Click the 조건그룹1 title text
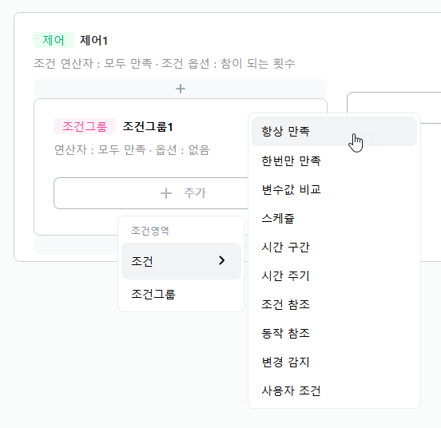The image size is (441, 428). [x=148, y=126]
